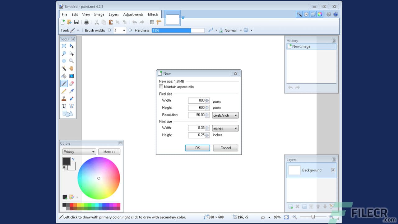Image resolution: width=398 pixels, height=224 pixels.
Task: Select the Magic Wand tool
Action: tap(64, 68)
